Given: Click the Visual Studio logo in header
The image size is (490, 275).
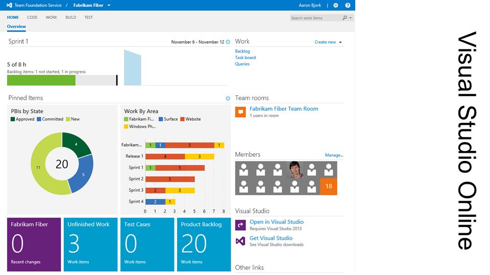Looking at the screenshot, I should (x=9, y=5).
